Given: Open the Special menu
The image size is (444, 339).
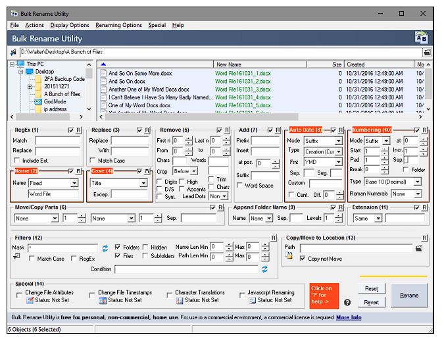Looking at the screenshot, I should click(157, 25).
